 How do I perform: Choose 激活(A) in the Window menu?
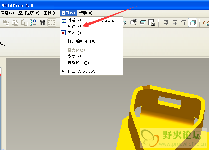click(91, 20)
